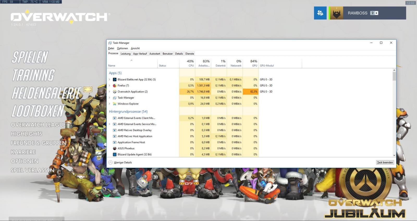Switch to the Benutzer tab
This screenshot has width=417, height=221.
pyautogui.click(x=168, y=54)
